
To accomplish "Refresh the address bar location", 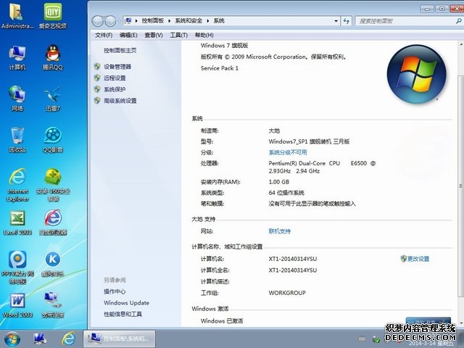I will [346, 21].
